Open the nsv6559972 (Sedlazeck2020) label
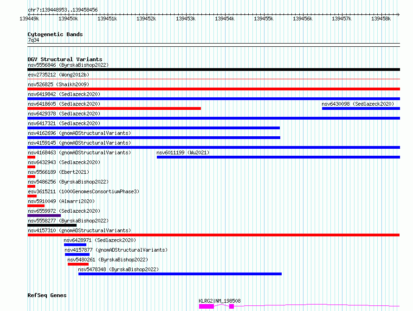Viewport: 413px width, 311px height. coord(64,211)
